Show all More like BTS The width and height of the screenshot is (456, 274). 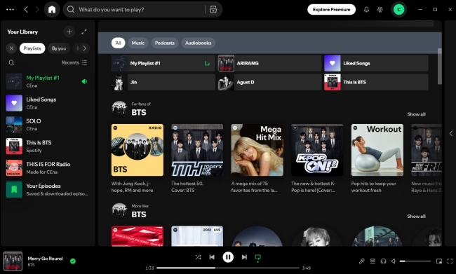(416, 216)
